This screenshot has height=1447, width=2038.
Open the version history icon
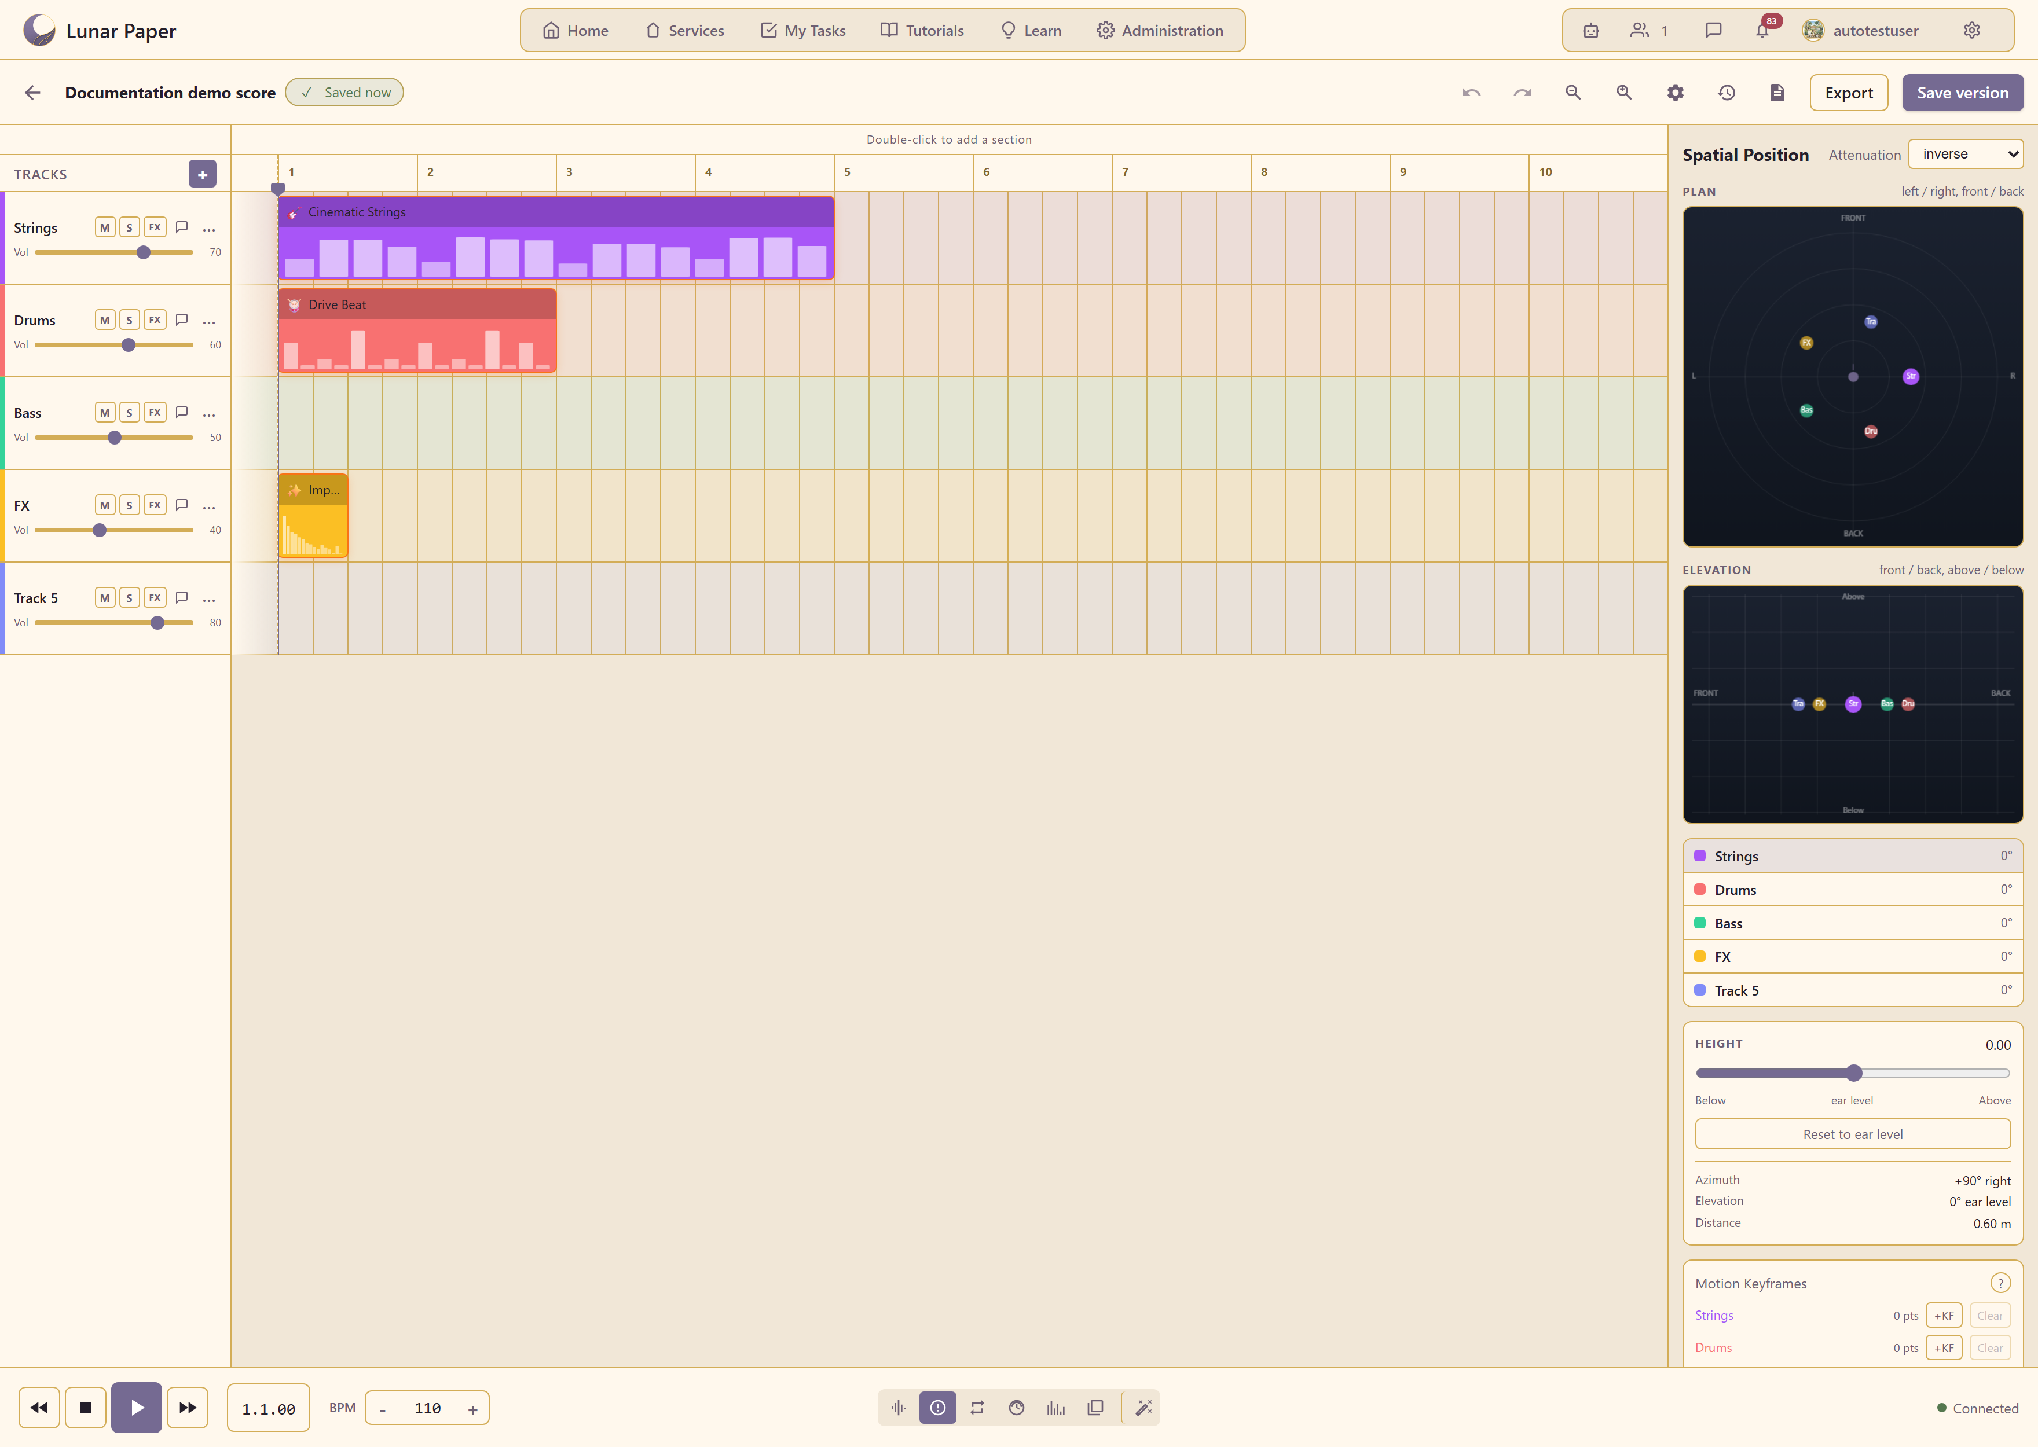(x=1726, y=93)
